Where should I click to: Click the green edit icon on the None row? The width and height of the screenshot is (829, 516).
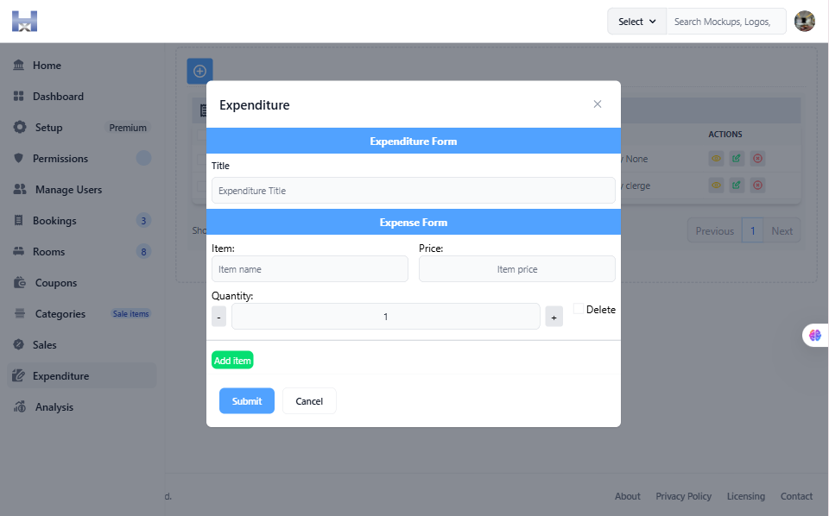(736, 158)
